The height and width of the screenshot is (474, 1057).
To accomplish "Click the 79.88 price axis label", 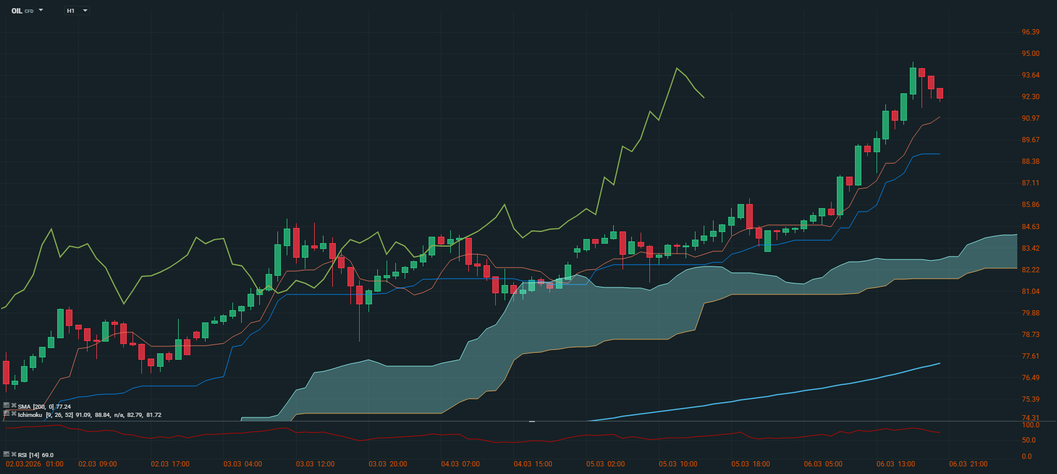I will click(x=1031, y=313).
